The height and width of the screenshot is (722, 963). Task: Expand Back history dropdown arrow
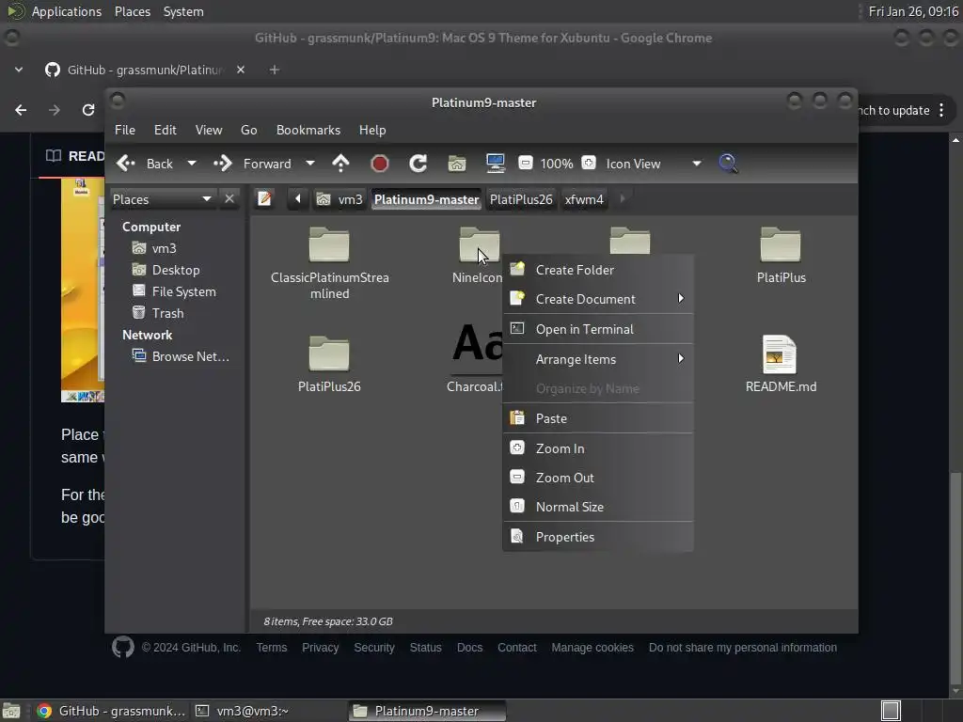point(192,164)
